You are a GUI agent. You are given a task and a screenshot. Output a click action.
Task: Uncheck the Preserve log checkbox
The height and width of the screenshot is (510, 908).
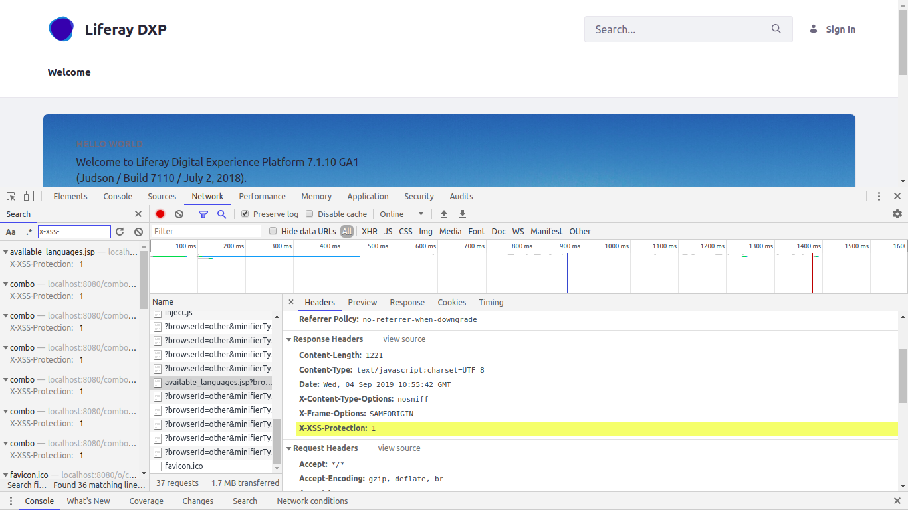pyautogui.click(x=245, y=214)
